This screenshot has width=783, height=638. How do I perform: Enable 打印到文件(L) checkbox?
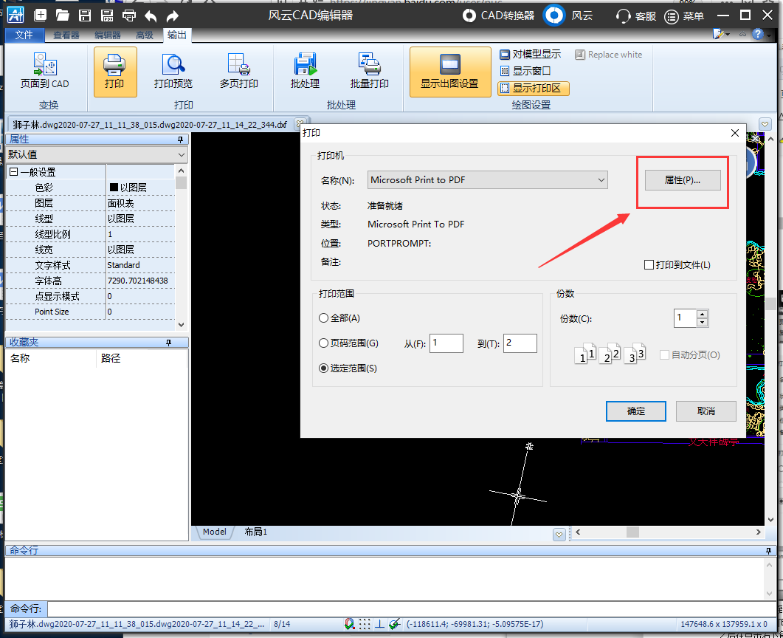(x=649, y=265)
